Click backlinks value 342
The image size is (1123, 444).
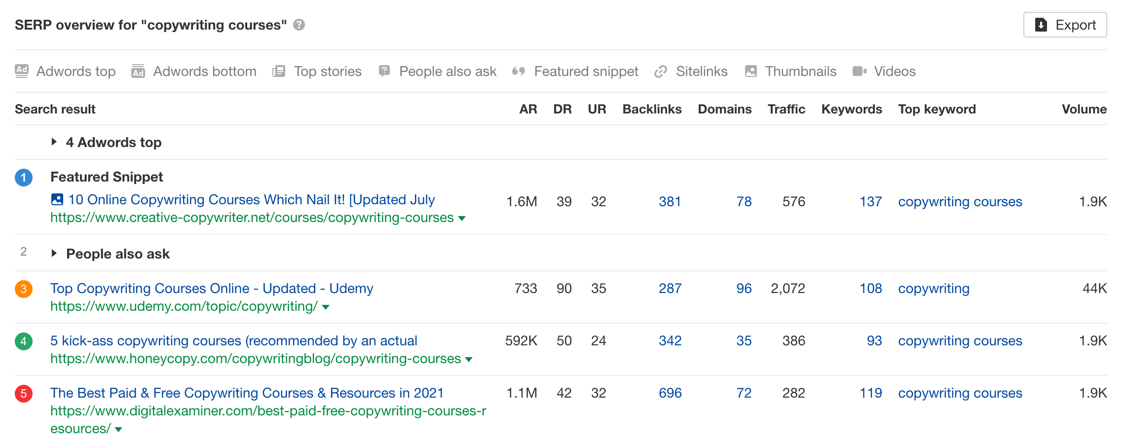[x=670, y=340]
